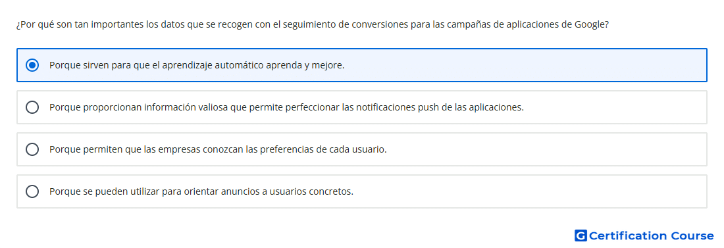Screen dimensions: 724x248
Task: Click answer text 'Porque sirven para que el aprendizaje automático'
Action: [157, 66]
